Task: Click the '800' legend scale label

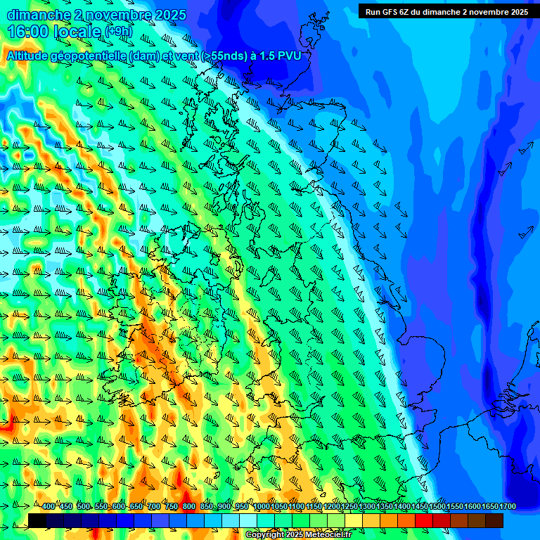Action: (x=188, y=507)
